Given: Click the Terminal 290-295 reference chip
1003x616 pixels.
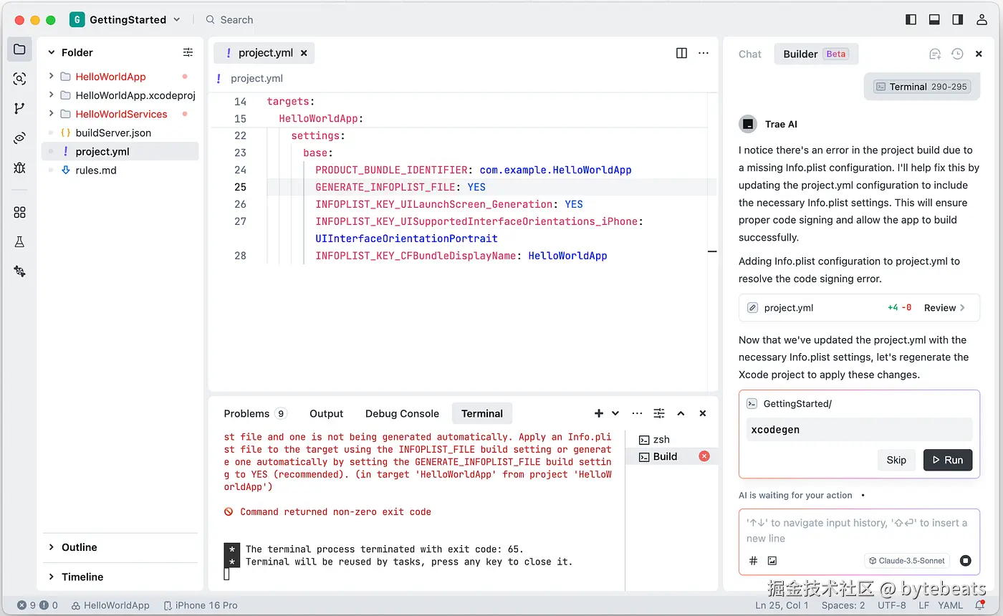Looking at the screenshot, I should [x=922, y=87].
